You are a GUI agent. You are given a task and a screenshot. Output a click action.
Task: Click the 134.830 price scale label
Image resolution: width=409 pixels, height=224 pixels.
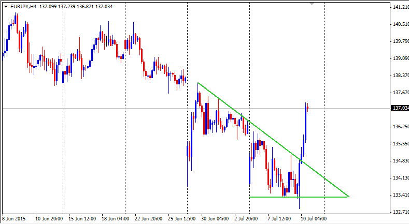[x=401, y=161]
